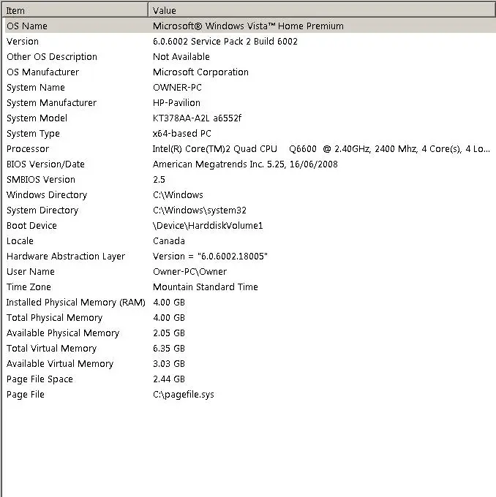Select the OS Manufacturer row

(42, 72)
